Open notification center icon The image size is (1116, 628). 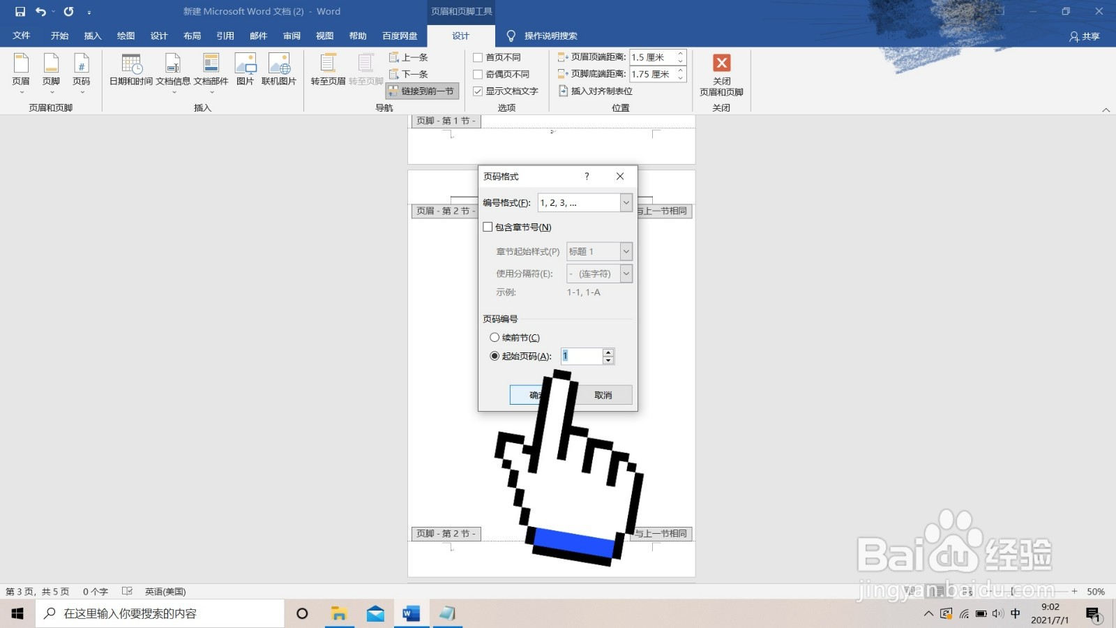coord(1093,614)
